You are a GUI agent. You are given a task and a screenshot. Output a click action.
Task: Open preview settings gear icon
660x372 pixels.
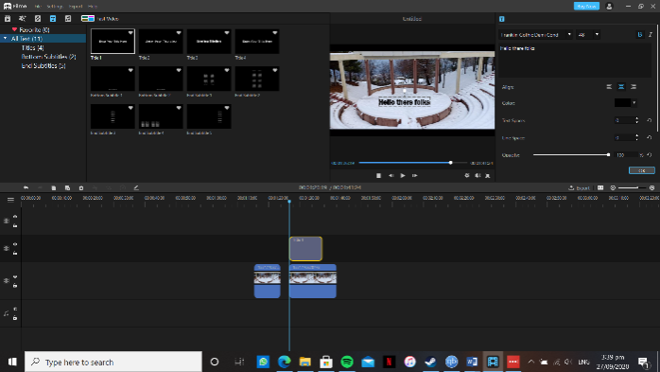(467, 176)
